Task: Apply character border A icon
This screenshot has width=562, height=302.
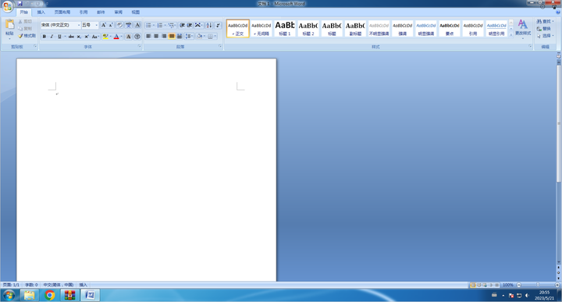Action: [137, 25]
